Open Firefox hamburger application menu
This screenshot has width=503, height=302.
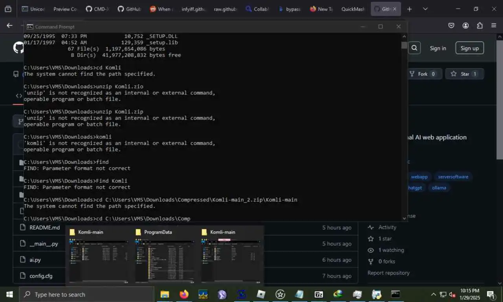tap(494, 26)
